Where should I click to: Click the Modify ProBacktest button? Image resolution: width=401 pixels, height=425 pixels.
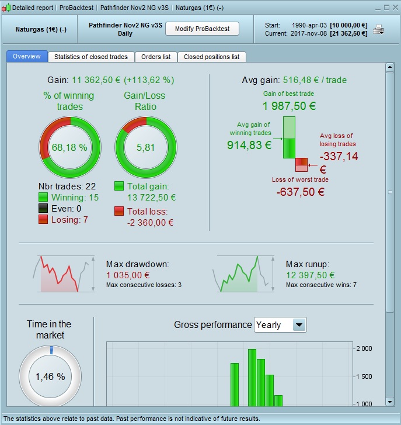202,29
